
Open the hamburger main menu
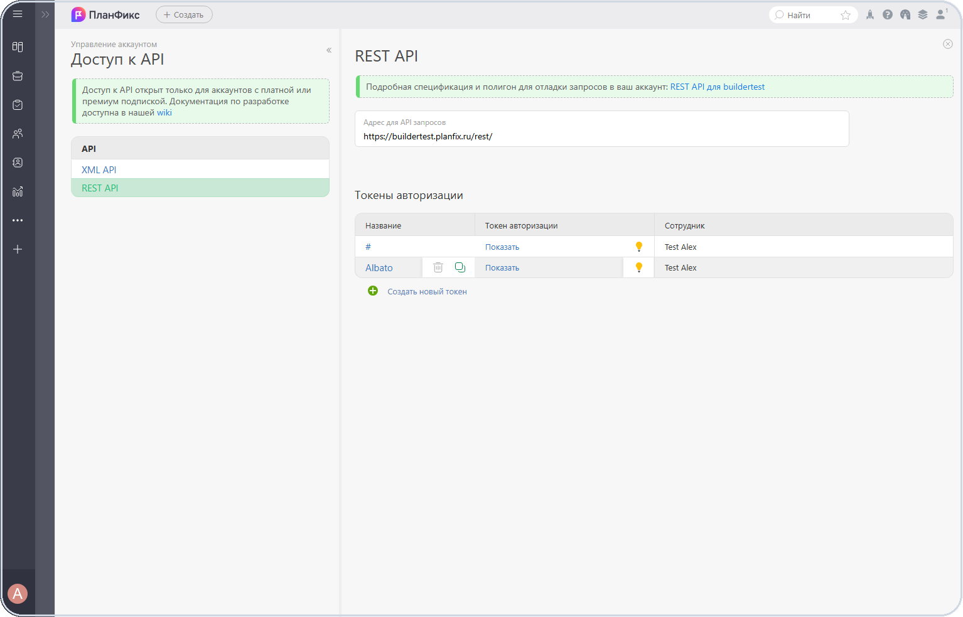[18, 14]
